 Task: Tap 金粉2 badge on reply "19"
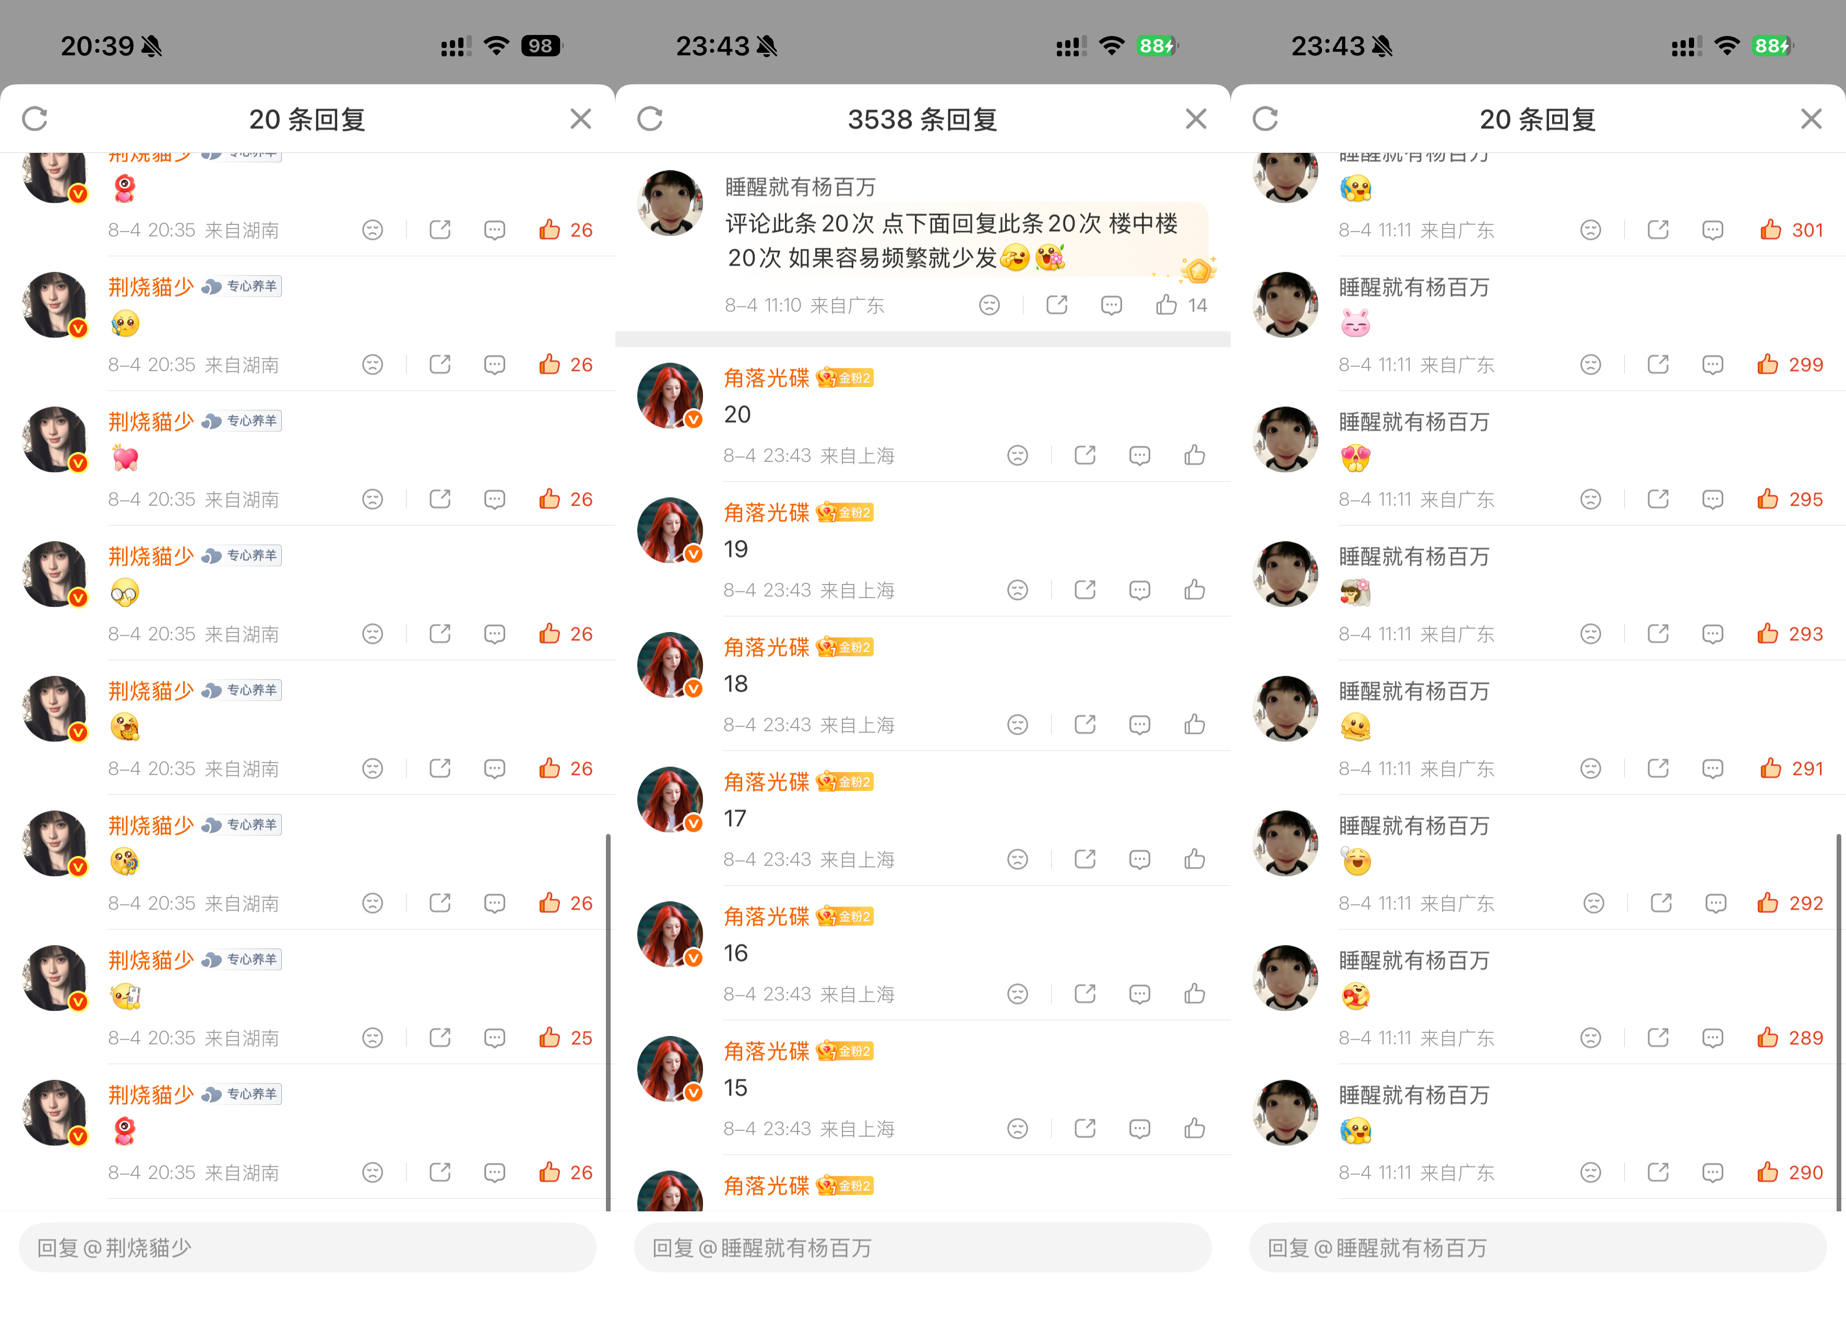click(x=845, y=513)
